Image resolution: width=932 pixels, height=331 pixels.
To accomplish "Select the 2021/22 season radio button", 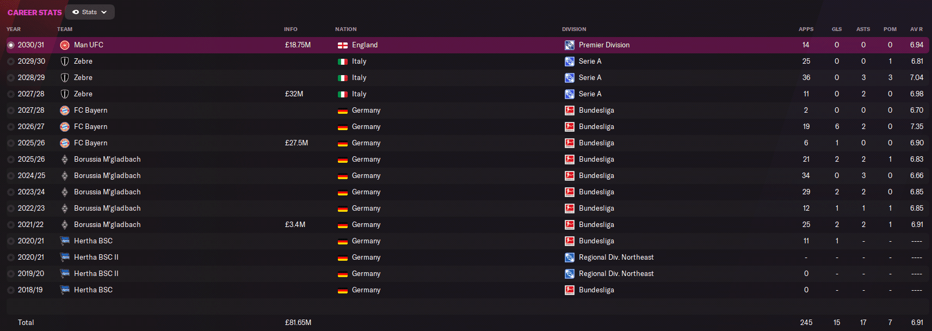I will coord(11,225).
